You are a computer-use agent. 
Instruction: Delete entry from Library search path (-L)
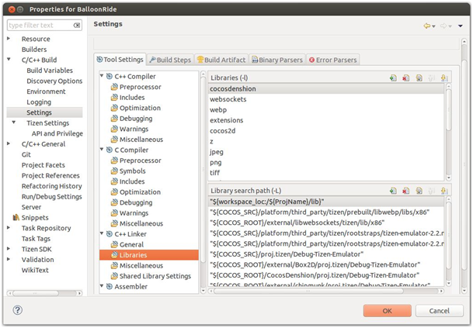[406, 190]
